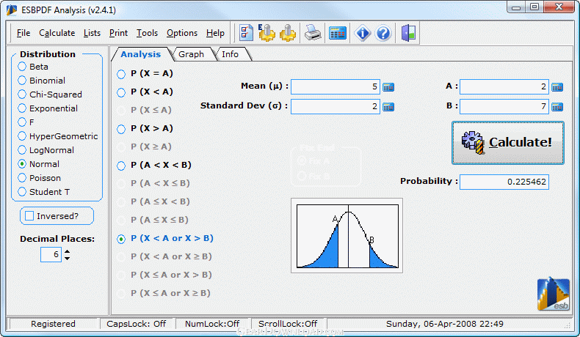Minimize the ESBPDF Analysis window

516,7
